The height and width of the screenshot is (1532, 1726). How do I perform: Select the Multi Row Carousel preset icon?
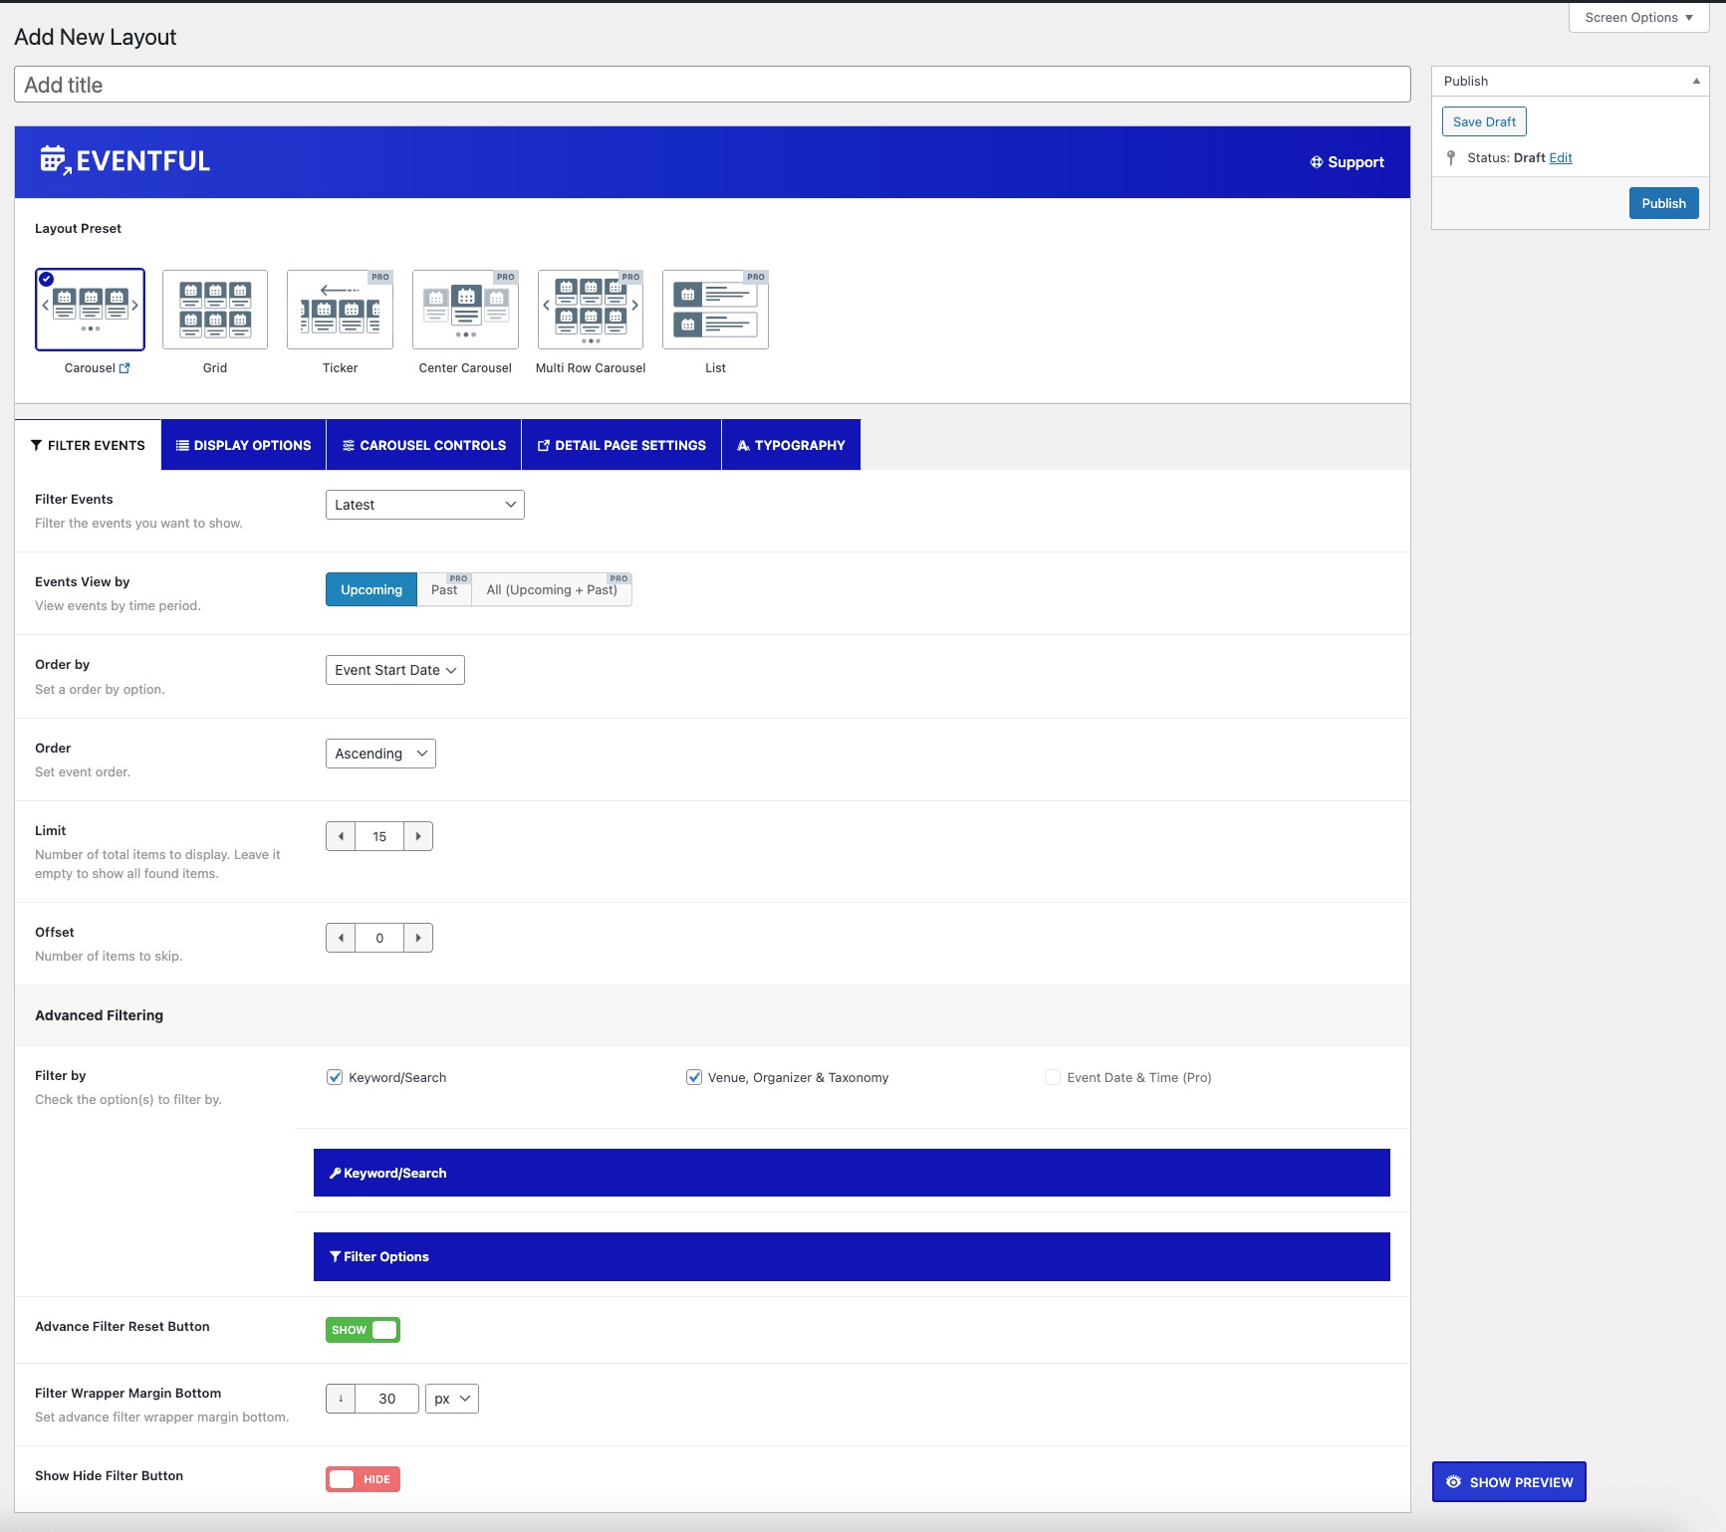coord(591,310)
